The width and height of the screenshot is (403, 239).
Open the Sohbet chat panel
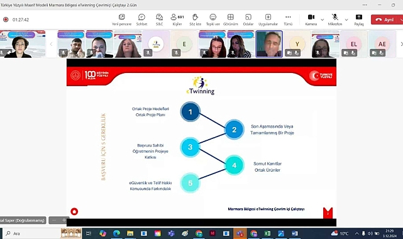click(141, 19)
